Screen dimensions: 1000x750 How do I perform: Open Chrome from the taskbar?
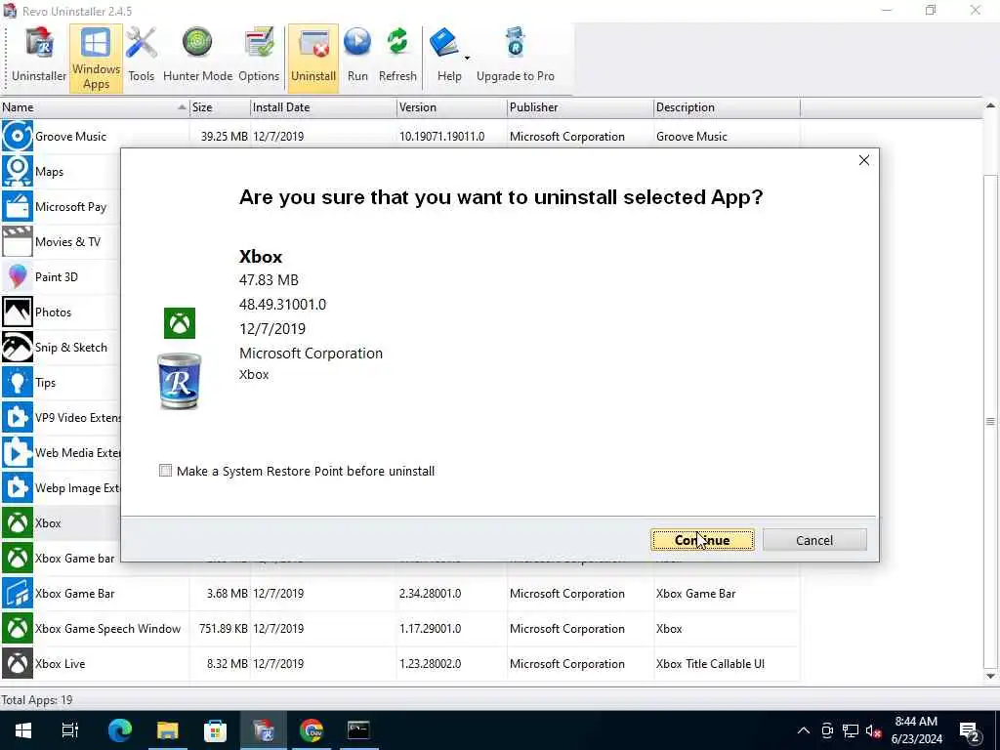312,730
